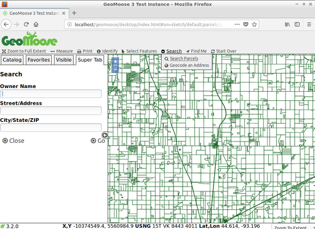Open Firefox home page
This screenshot has width=315, height=229.
coord(36,25)
